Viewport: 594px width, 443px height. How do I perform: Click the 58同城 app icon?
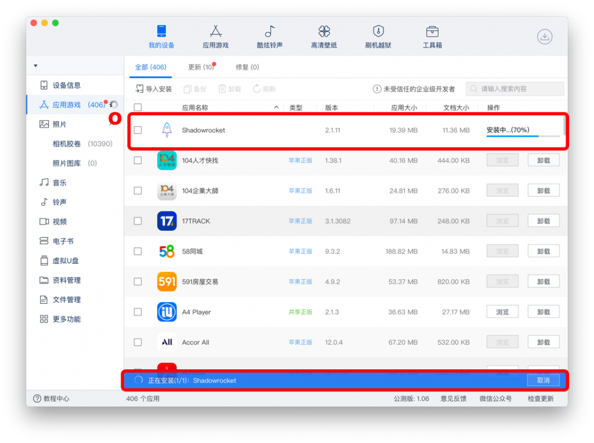pos(166,252)
